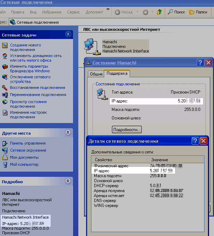Click the Back arrow toolbar icon
This screenshot has width=214, height=236.
[x=117, y=12]
